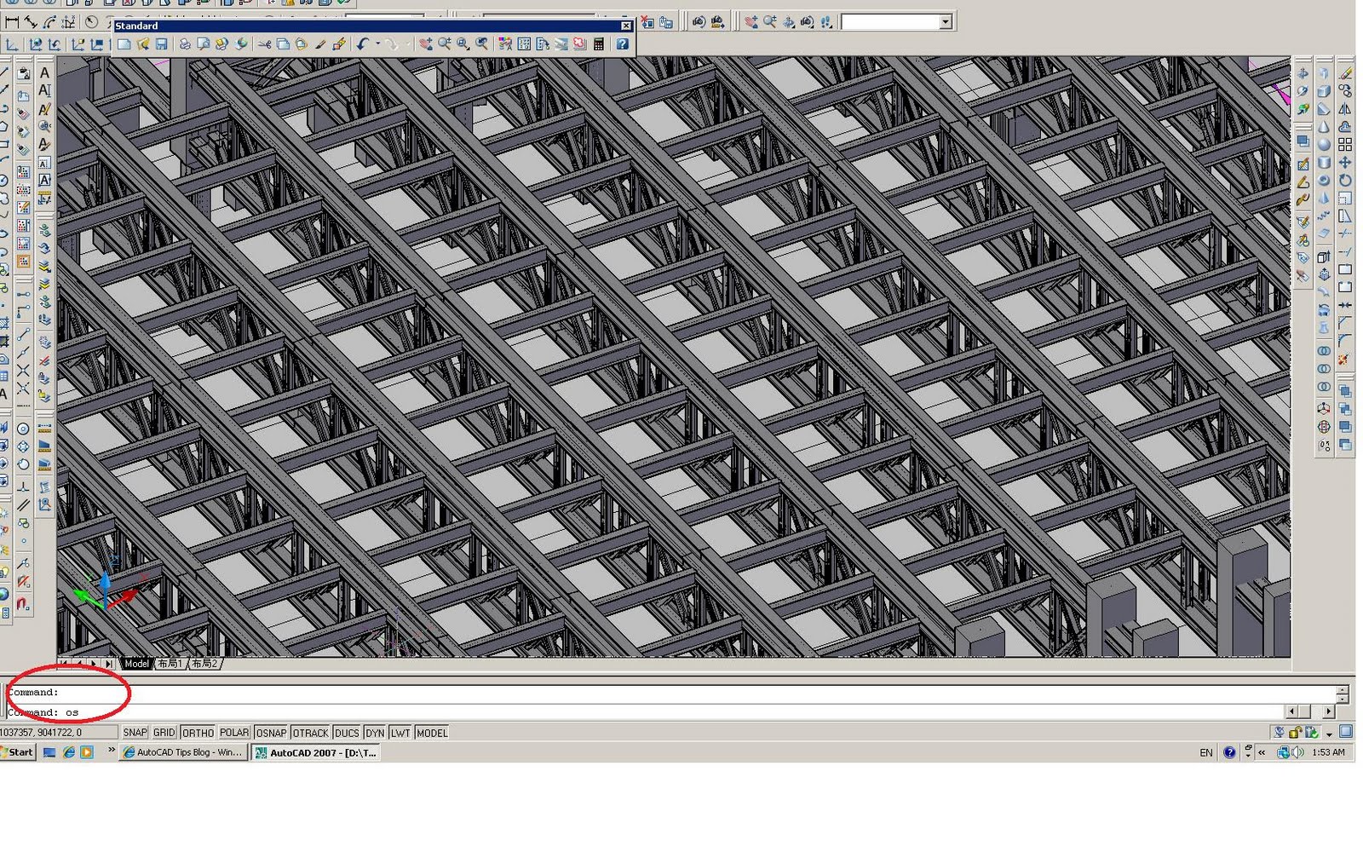Click inside the command line input area
1363x852 pixels.
click(x=341, y=711)
